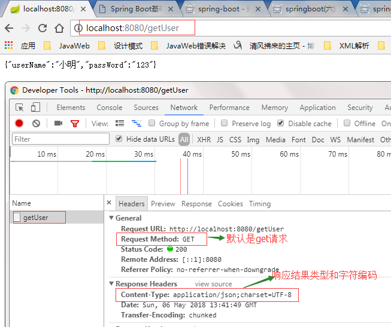Clear the network log

tap(36, 124)
